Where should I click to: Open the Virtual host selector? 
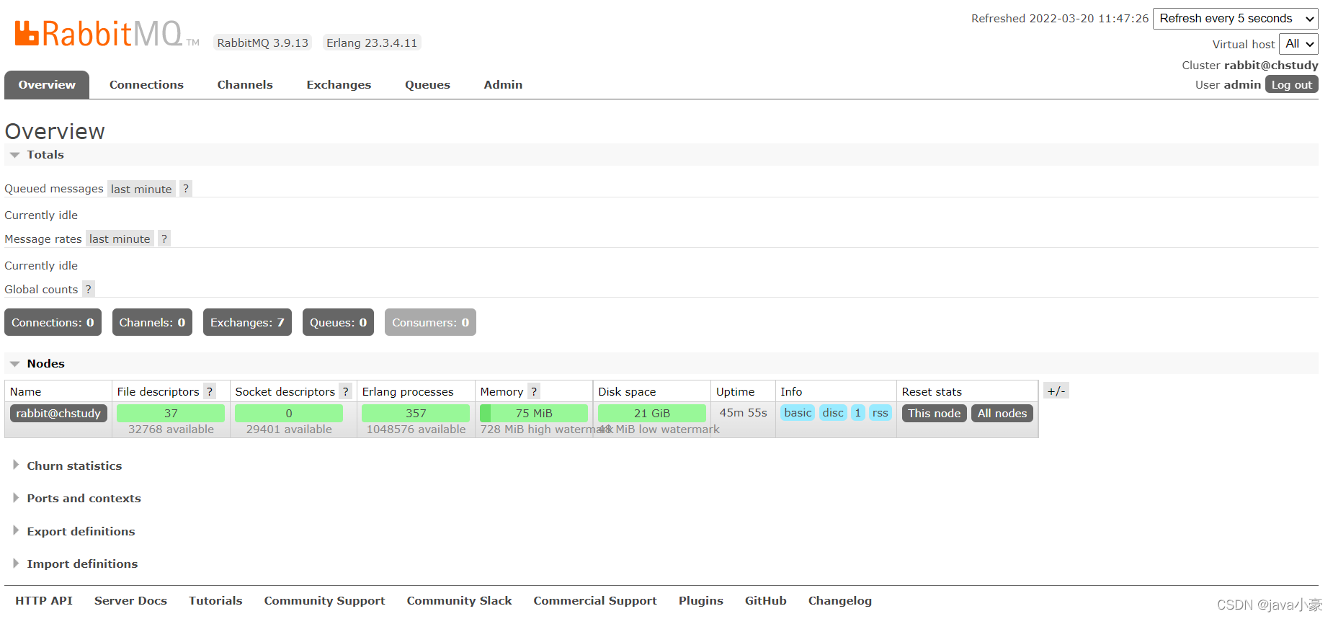(1298, 44)
